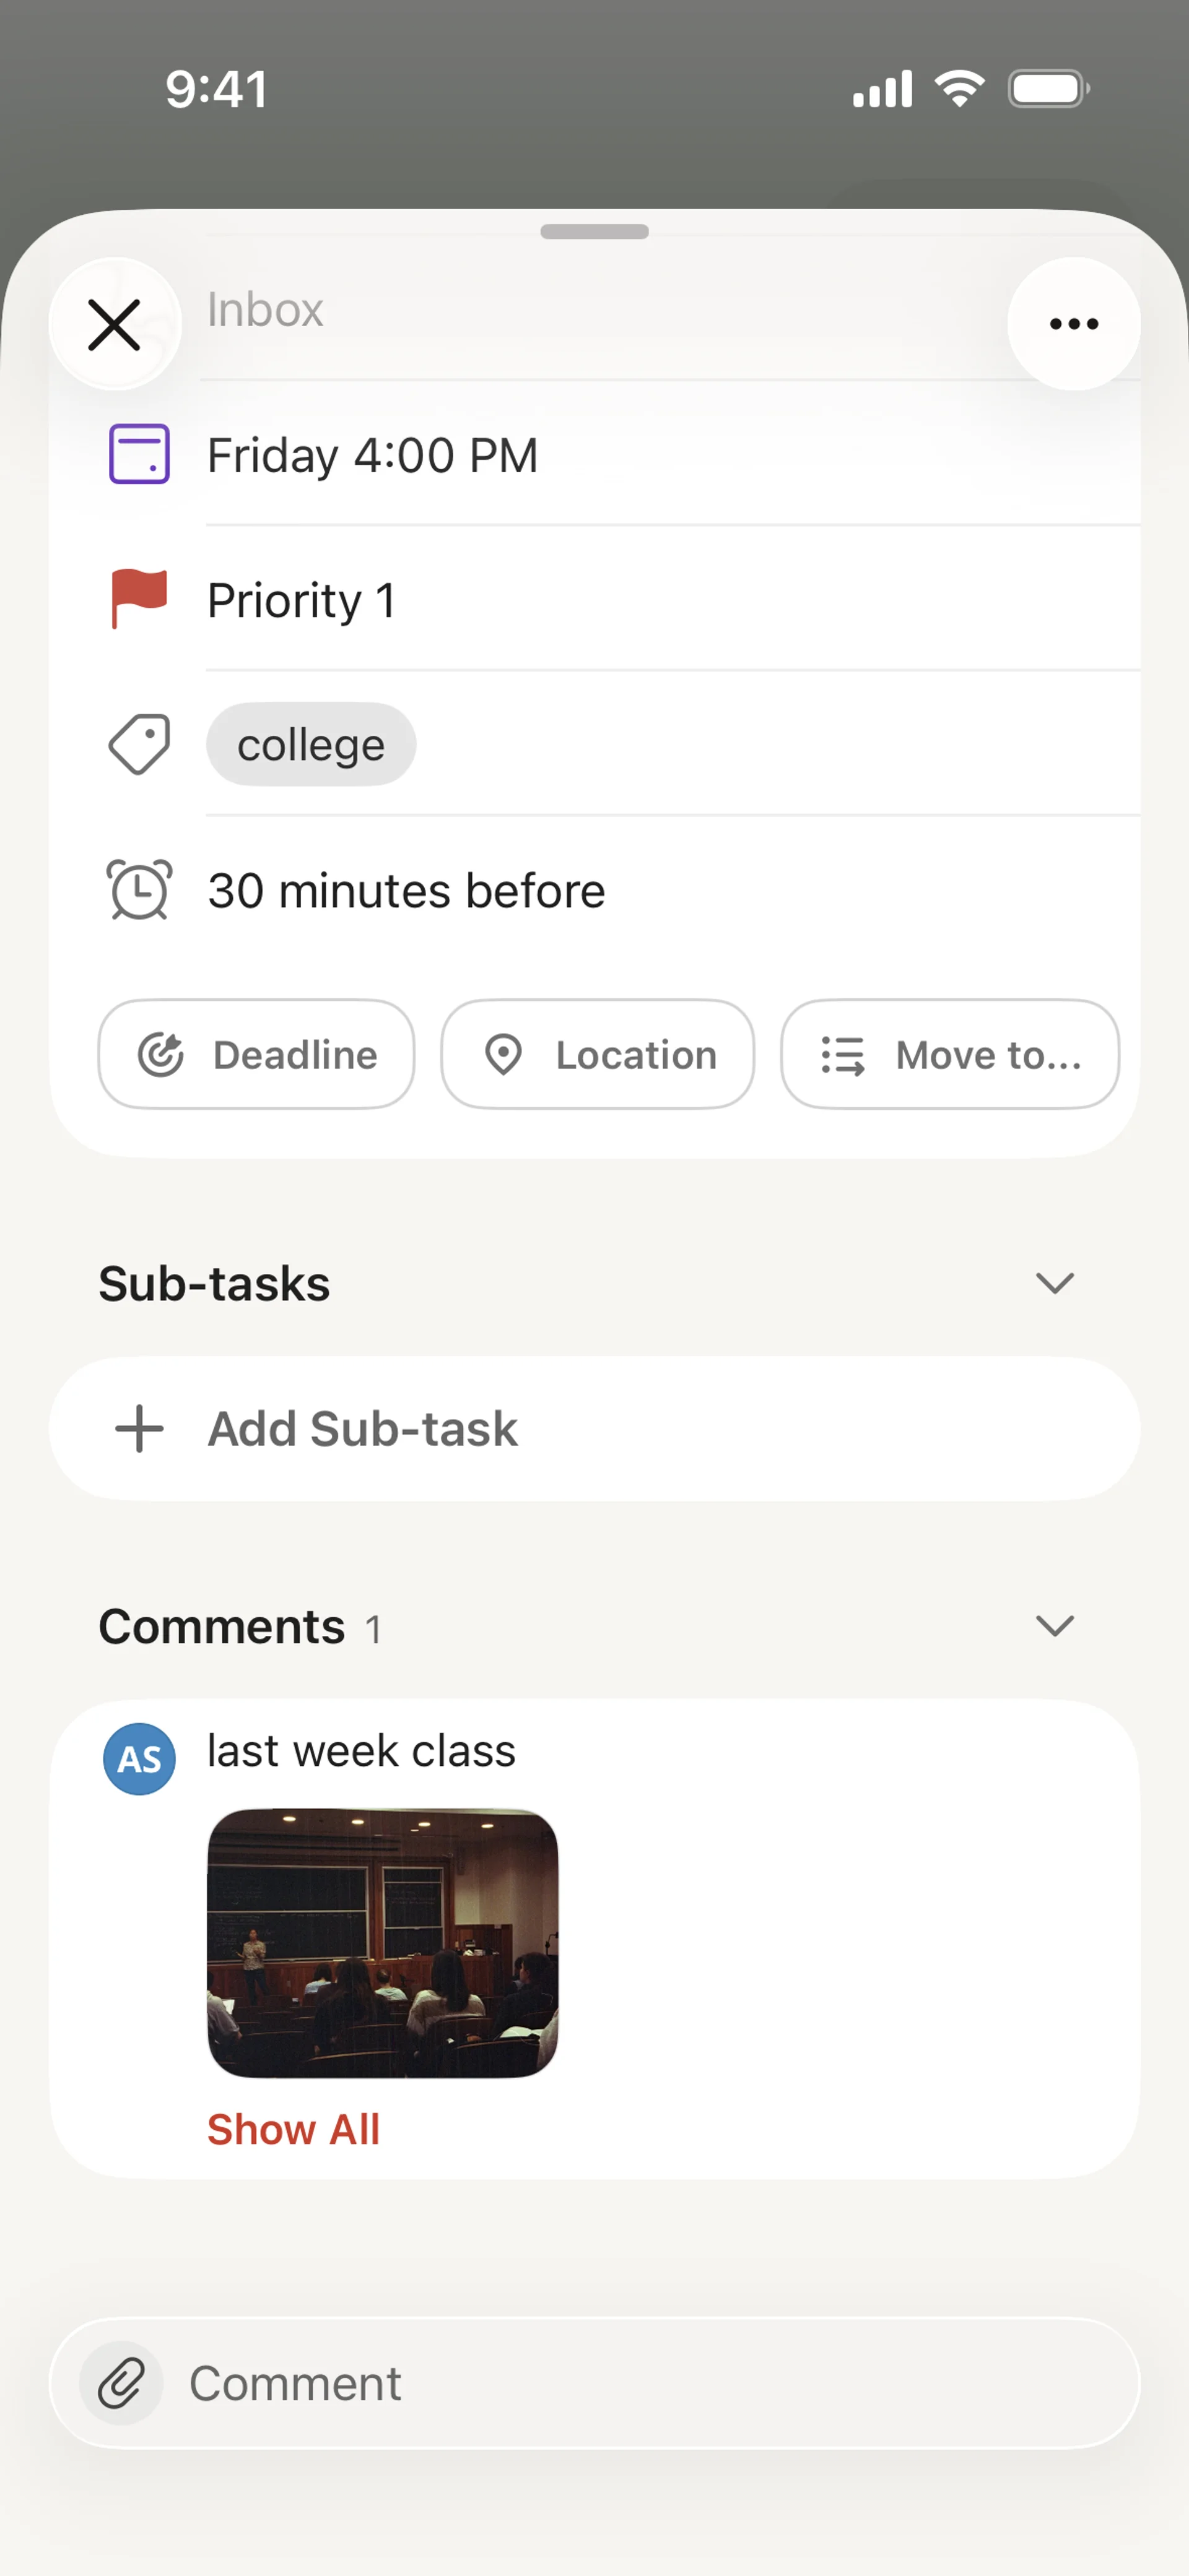Open the three-dot more options menu

pos(1073,323)
